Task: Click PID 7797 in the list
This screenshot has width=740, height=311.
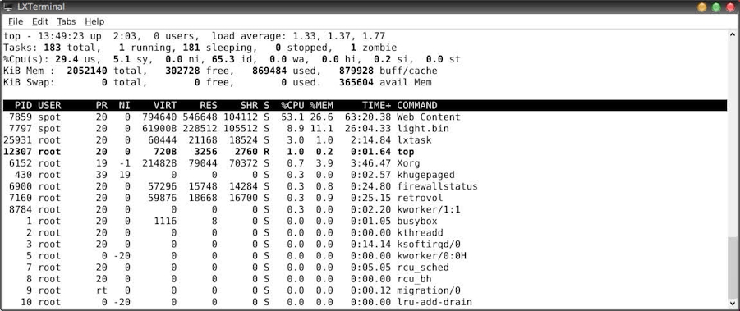Action: click(21, 129)
